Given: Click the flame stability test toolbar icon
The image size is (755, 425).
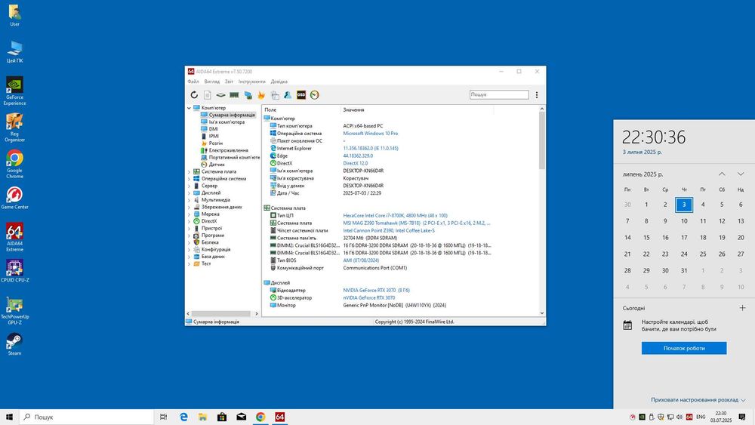Looking at the screenshot, I should (x=261, y=95).
